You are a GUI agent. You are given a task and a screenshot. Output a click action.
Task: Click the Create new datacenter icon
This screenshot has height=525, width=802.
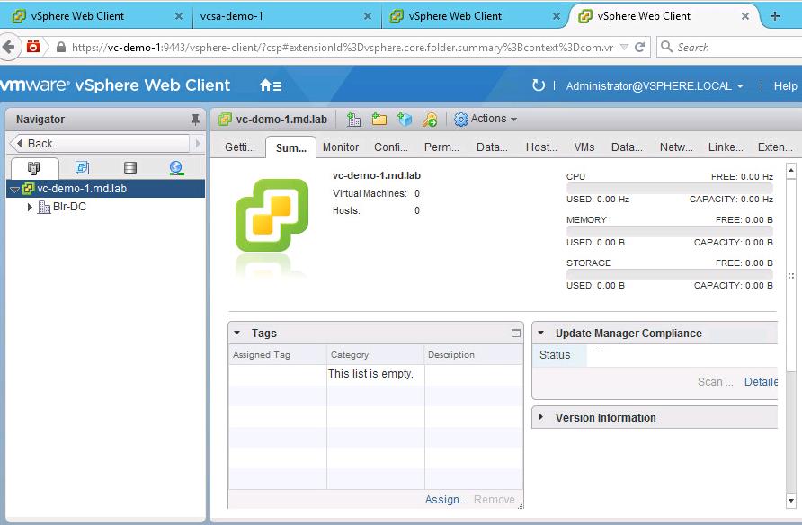click(353, 119)
